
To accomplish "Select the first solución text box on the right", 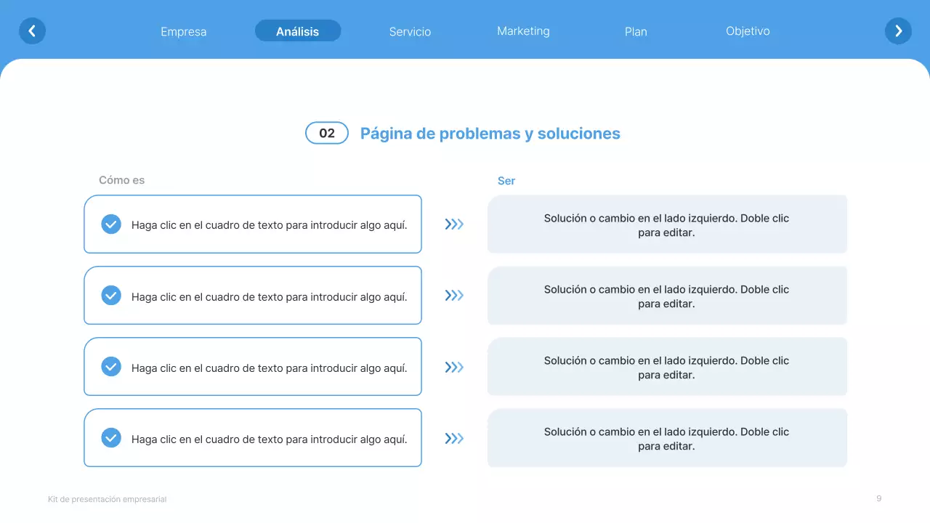I will 667,224.
